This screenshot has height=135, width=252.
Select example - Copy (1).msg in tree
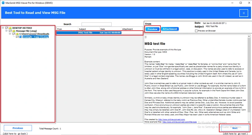click(x=36, y=37)
